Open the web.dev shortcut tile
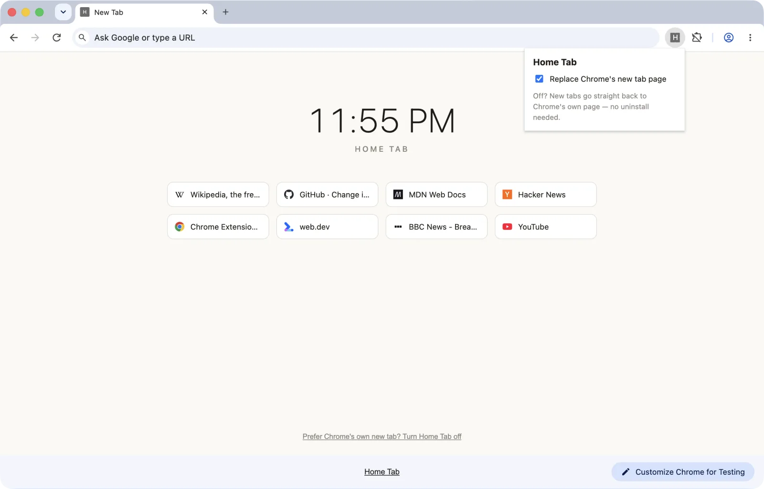The width and height of the screenshot is (764, 489). [327, 227]
